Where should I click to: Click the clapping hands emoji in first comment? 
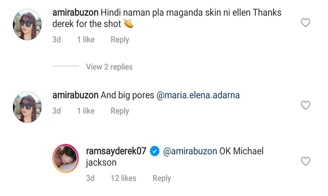129,24
